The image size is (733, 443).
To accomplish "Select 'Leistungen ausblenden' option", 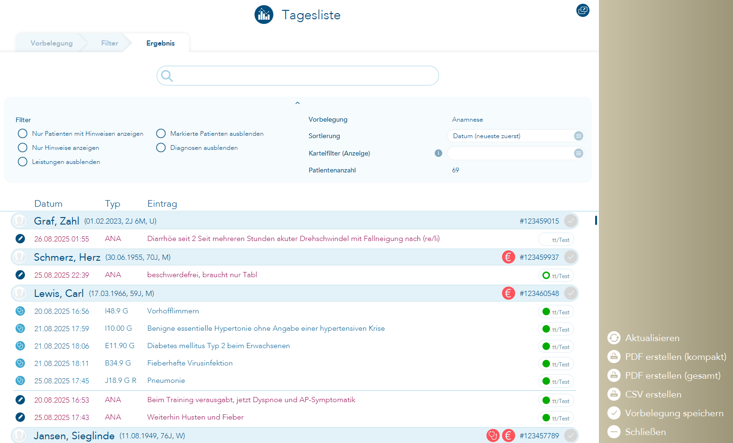I will pyautogui.click(x=23, y=162).
